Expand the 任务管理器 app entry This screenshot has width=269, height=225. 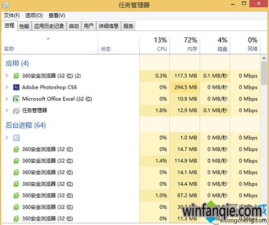click(7, 110)
